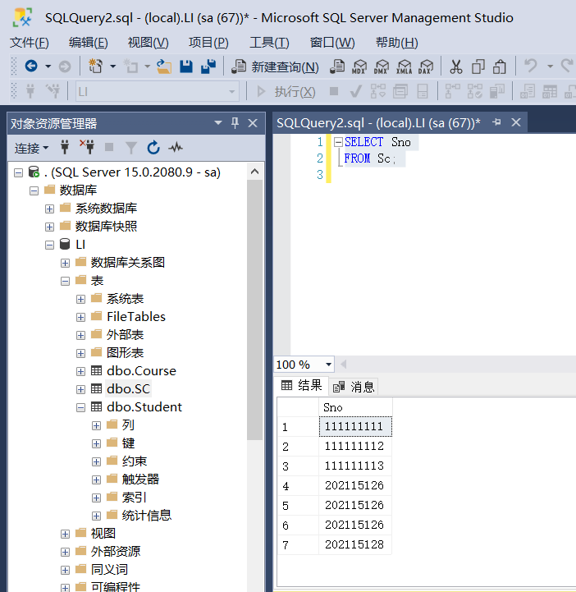Save the current query with floppy icon
This screenshot has height=592, width=576.
point(186,67)
